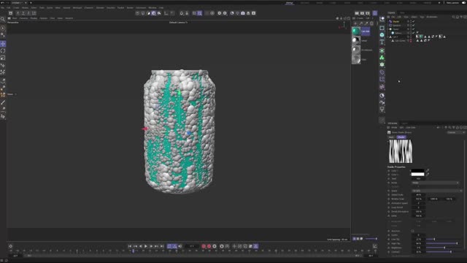Viewport: 467px width, 263px height.
Task: Open the viewport Cameras menu
Action: [23, 18]
